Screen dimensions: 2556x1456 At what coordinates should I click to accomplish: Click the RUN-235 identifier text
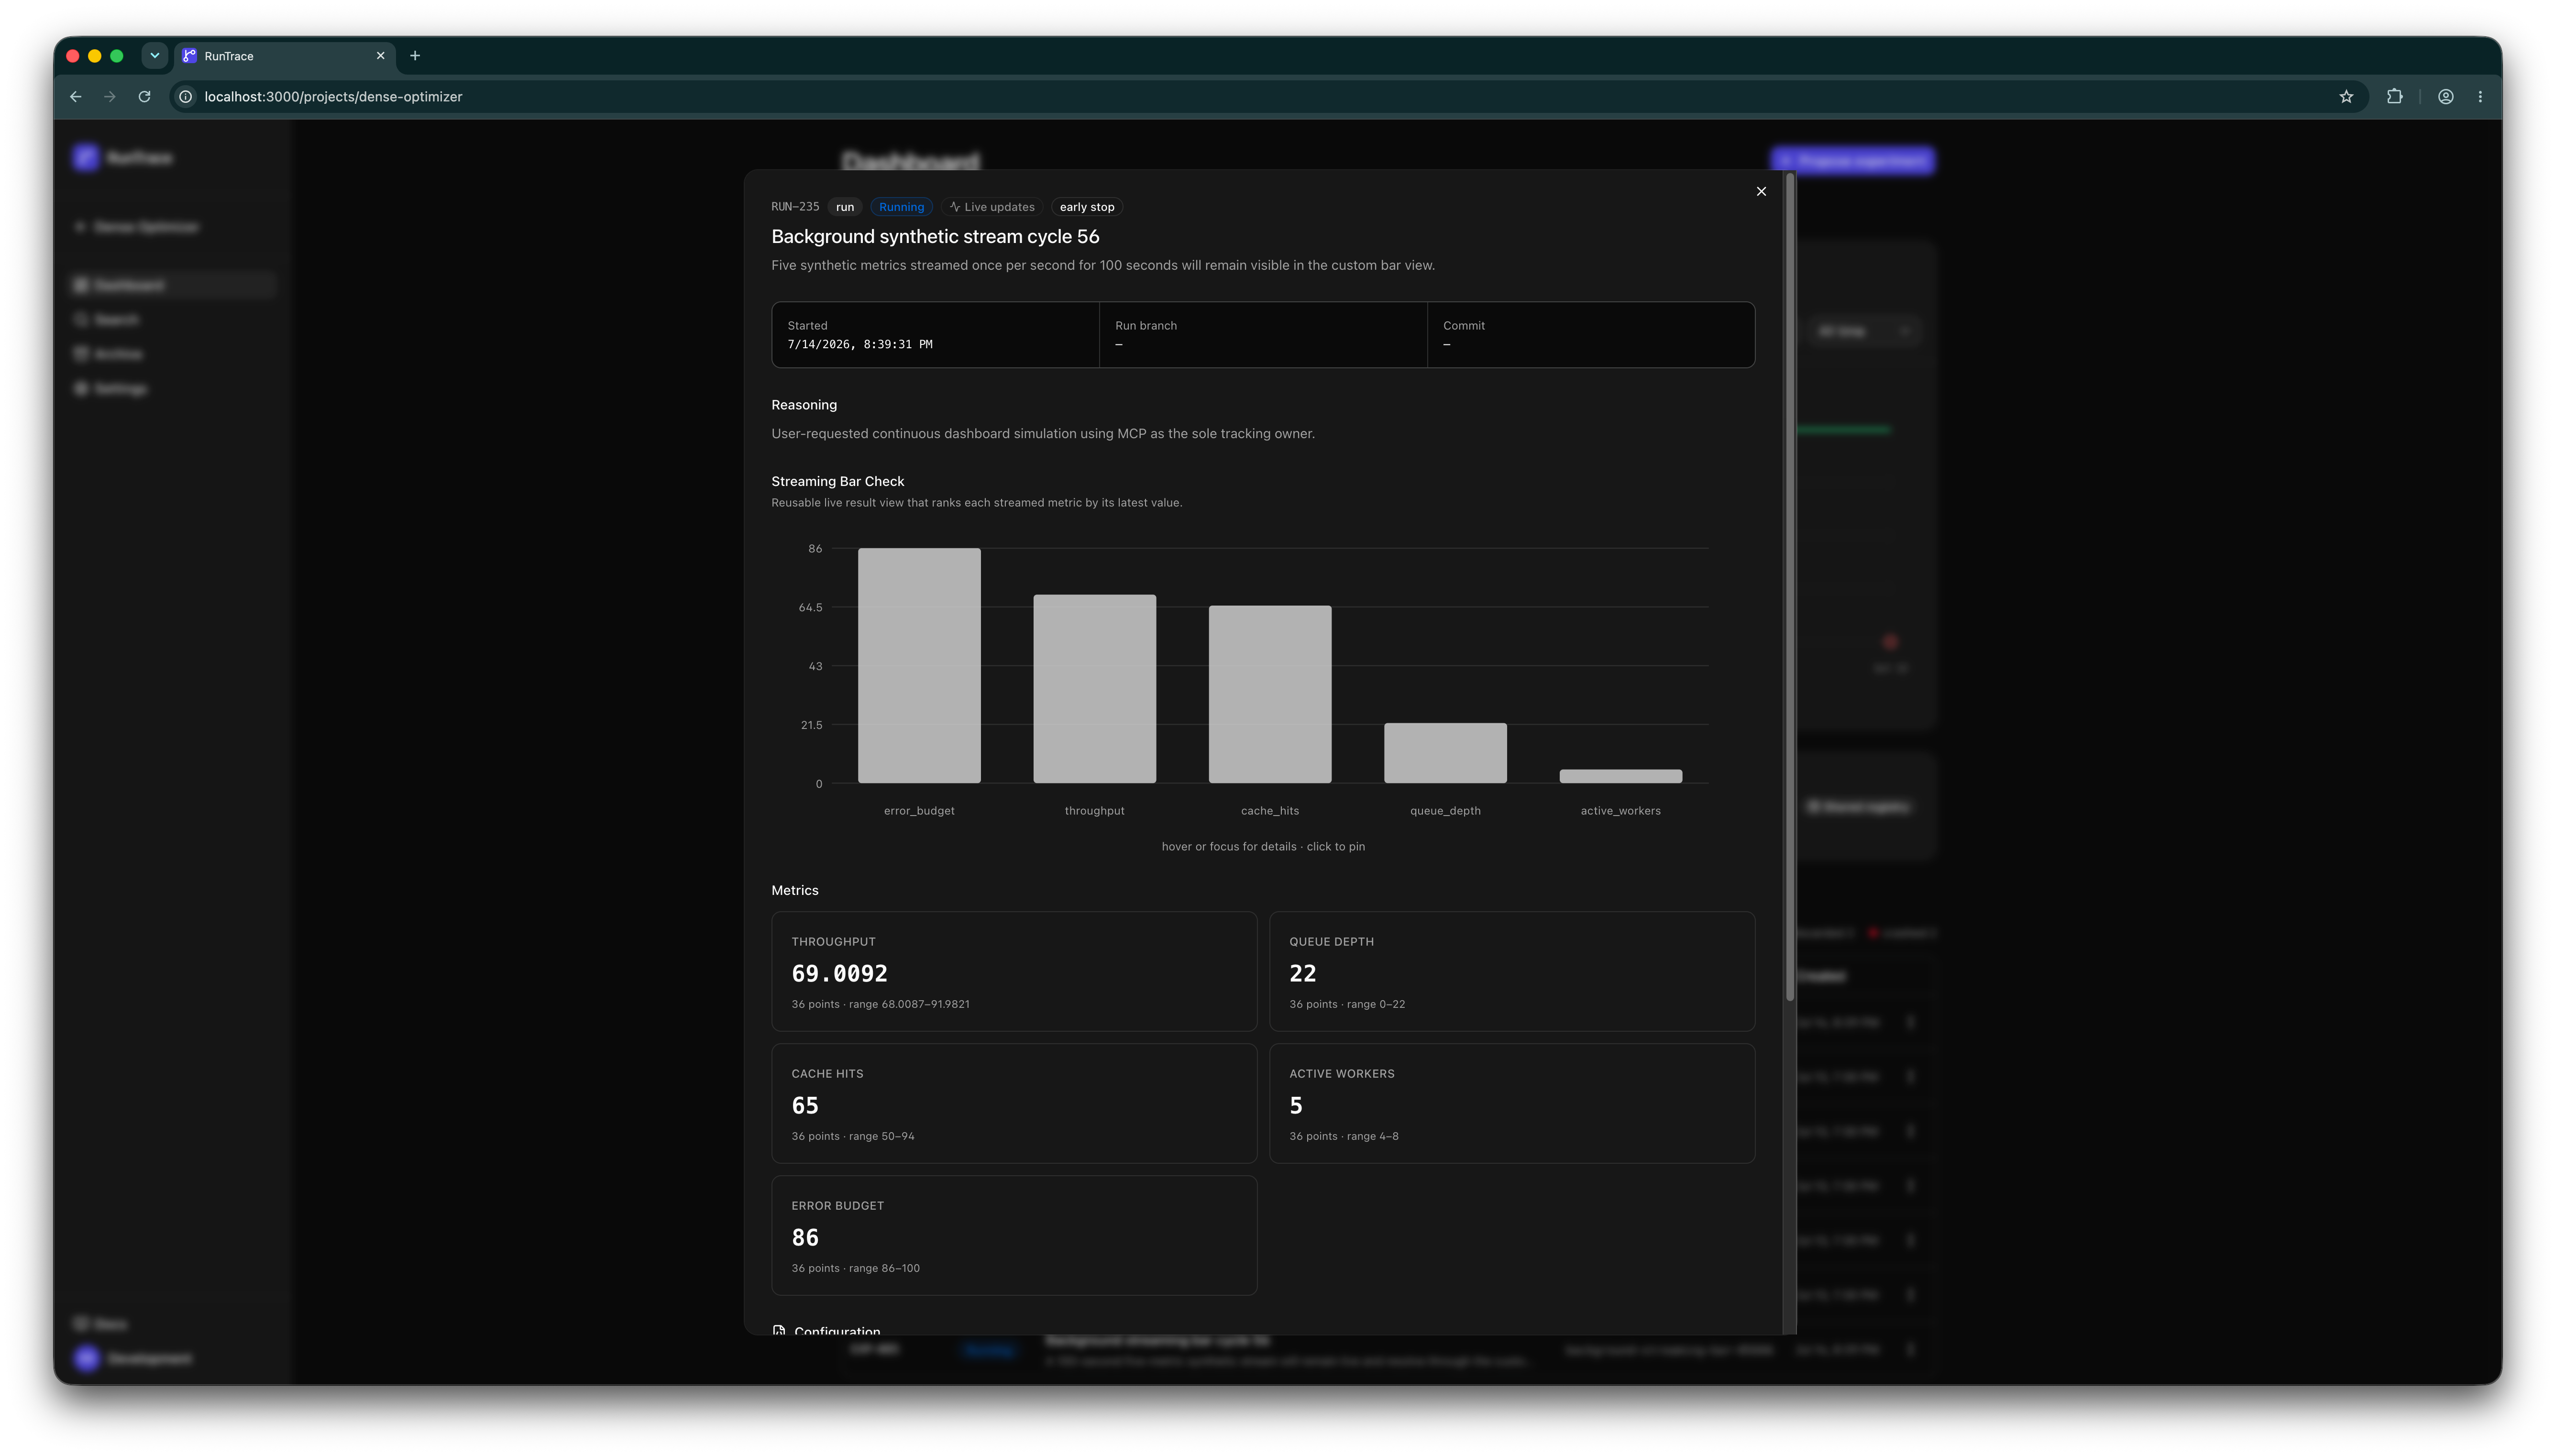795,207
